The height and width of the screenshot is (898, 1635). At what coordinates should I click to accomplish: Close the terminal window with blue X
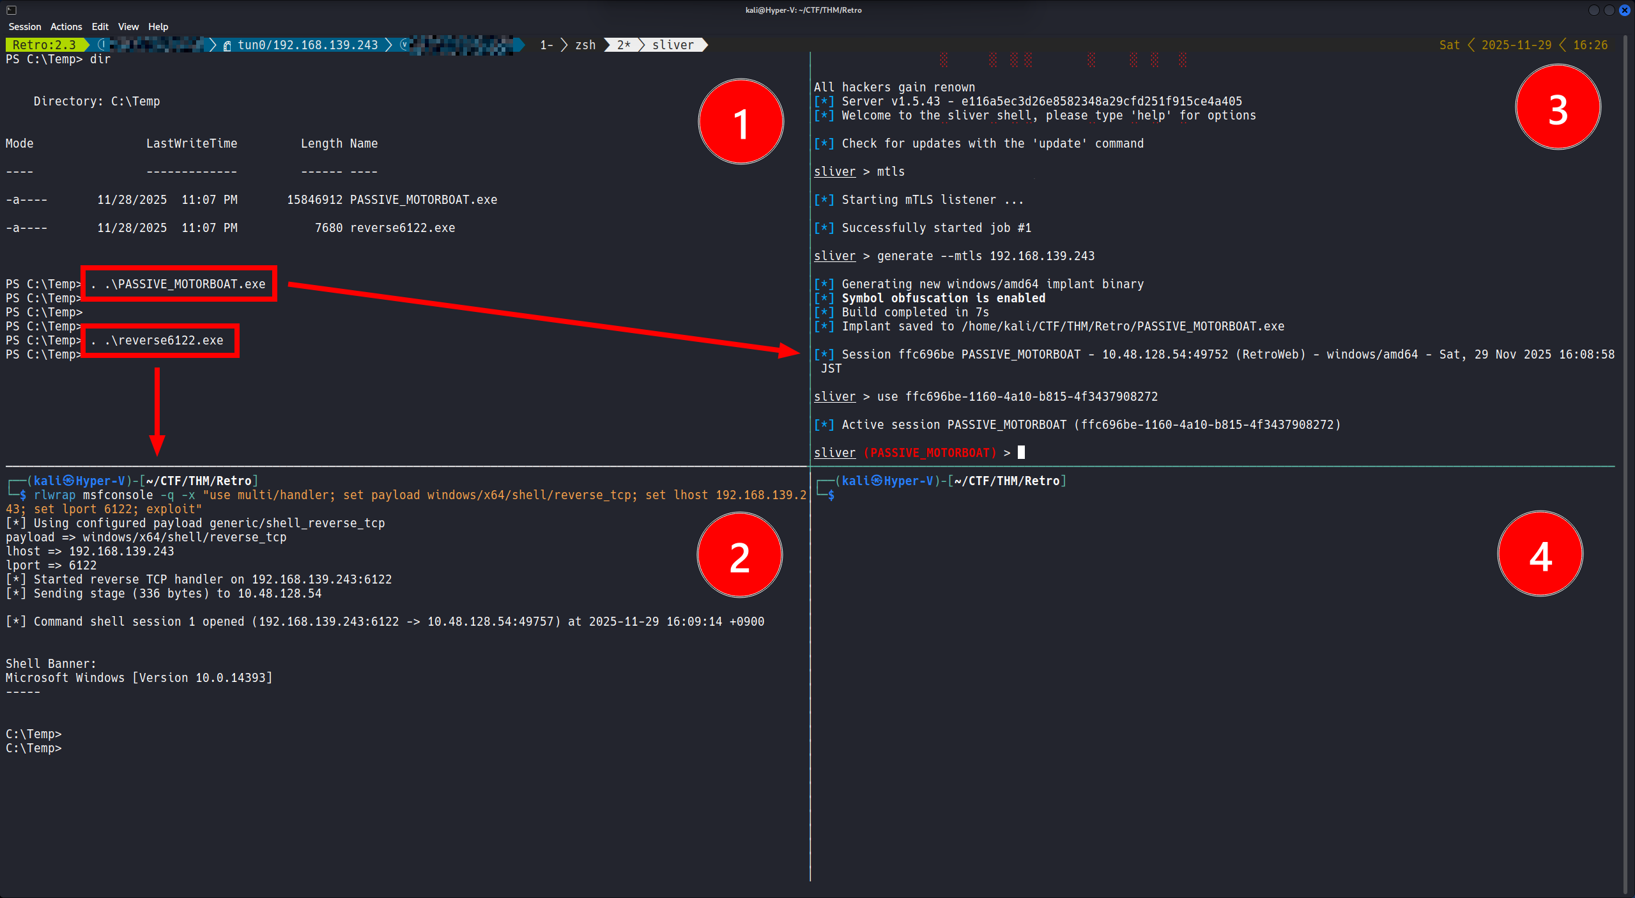1624,10
